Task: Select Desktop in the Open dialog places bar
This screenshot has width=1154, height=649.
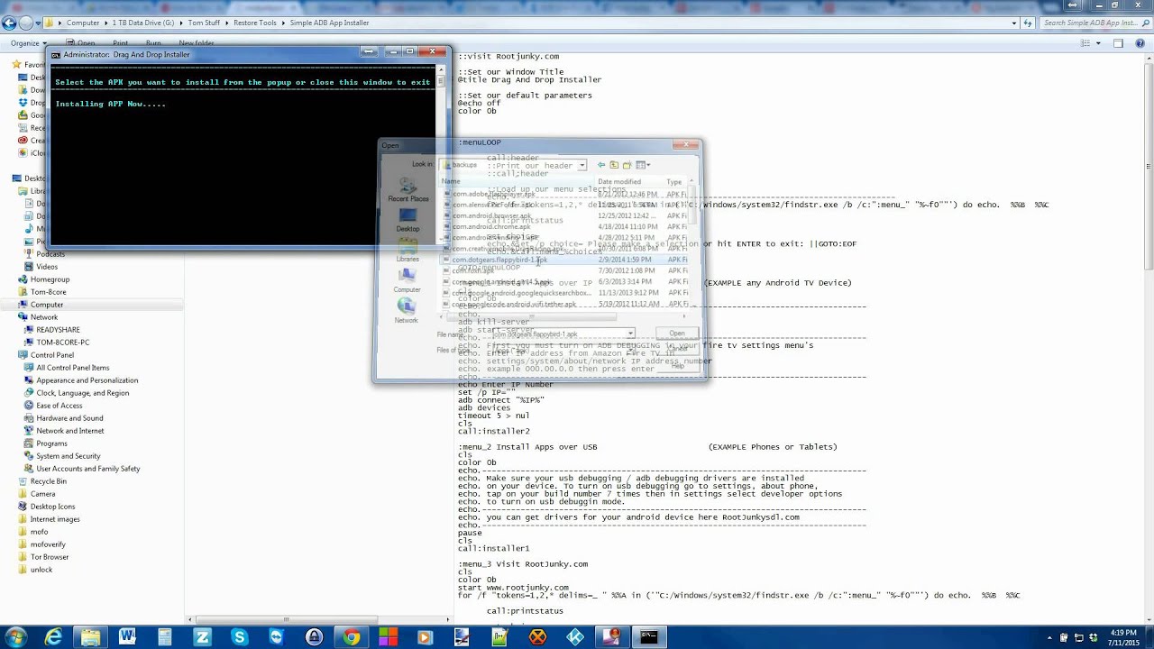Action: [x=408, y=221]
